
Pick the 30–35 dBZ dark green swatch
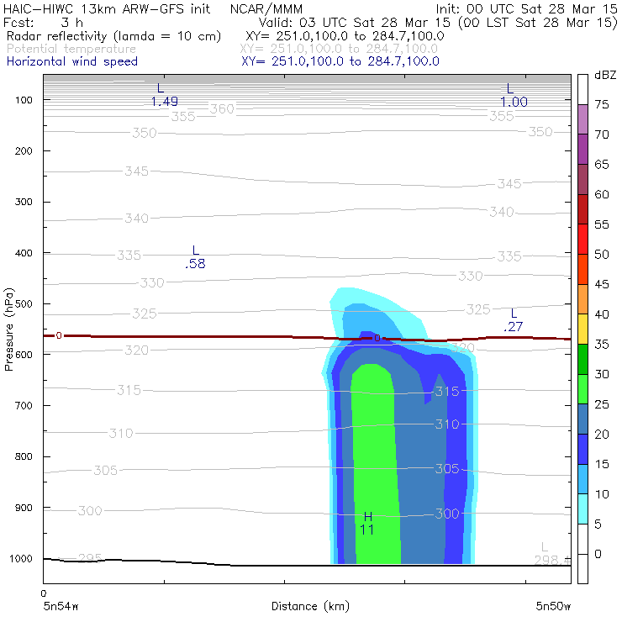point(582,359)
